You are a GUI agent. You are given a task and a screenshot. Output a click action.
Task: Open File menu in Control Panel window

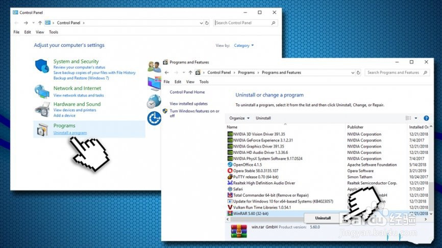click(x=16, y=32)
